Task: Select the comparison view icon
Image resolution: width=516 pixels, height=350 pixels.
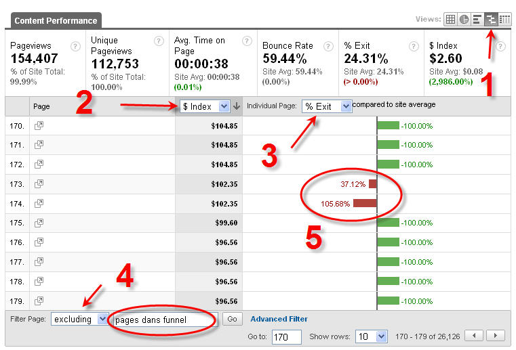Action: click(x=490, y=19)
